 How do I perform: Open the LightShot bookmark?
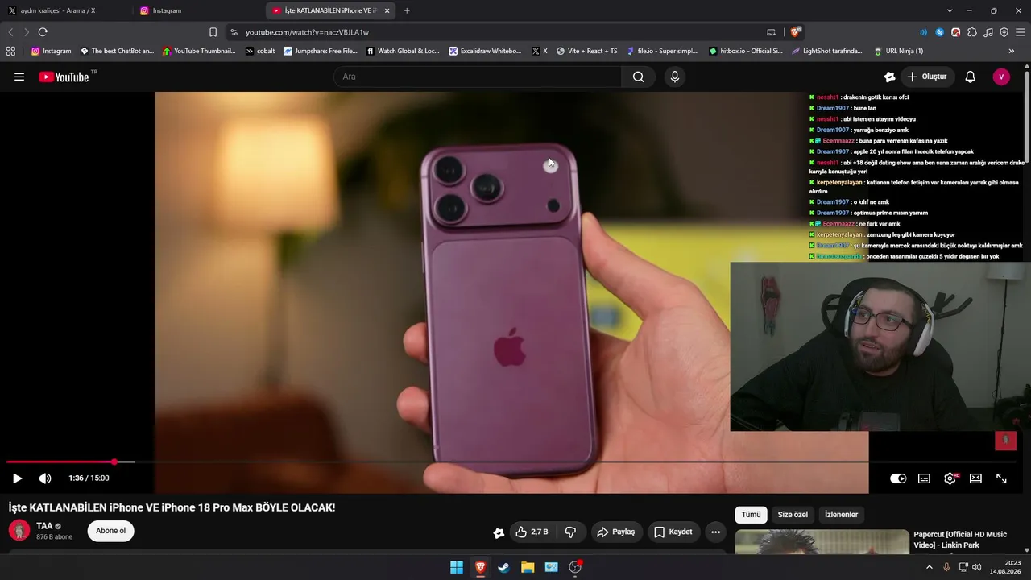[827, 51]
